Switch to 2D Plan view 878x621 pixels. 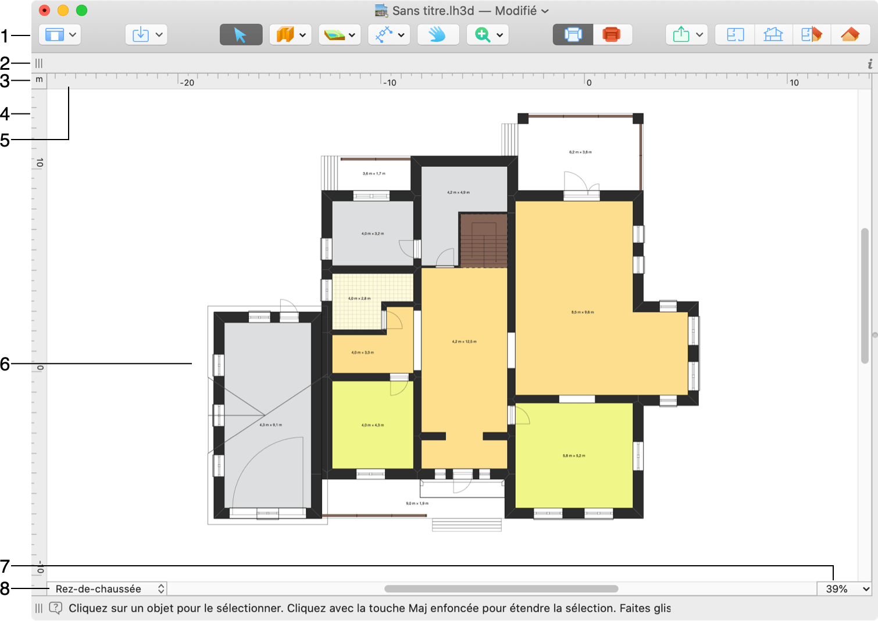click(x=735, y=35)
